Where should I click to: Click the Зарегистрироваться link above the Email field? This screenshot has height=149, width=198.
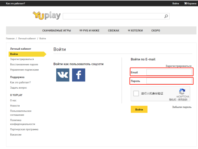[178, 66]
